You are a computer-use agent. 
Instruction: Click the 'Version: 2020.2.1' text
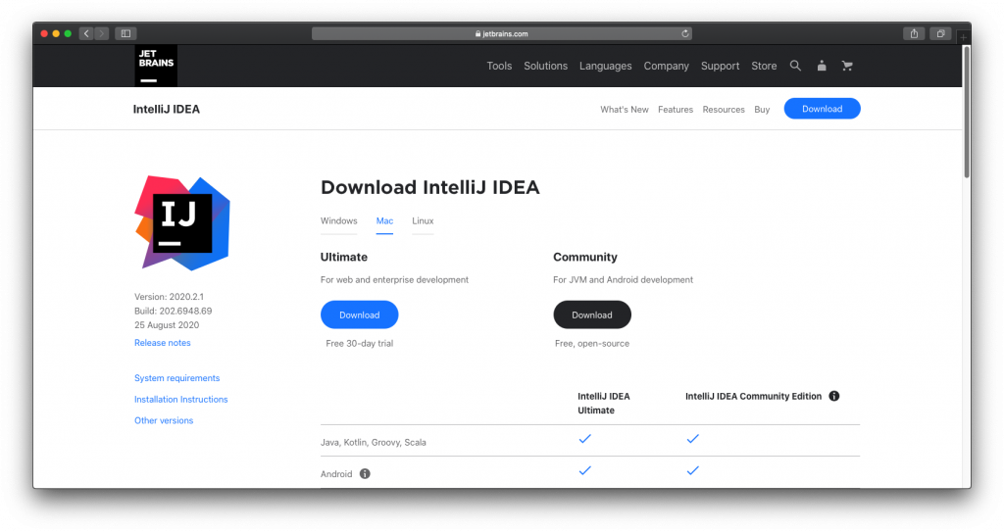point(169,297)
